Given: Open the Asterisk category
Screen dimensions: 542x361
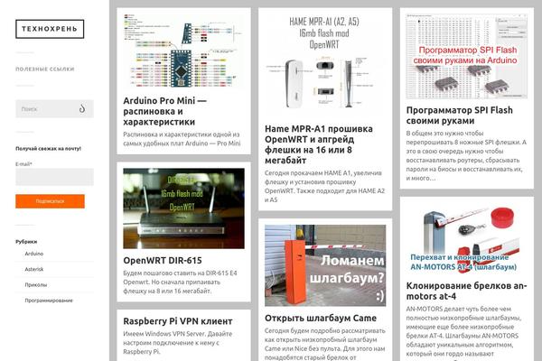Looking at the screenshot, I should point(34,269).
